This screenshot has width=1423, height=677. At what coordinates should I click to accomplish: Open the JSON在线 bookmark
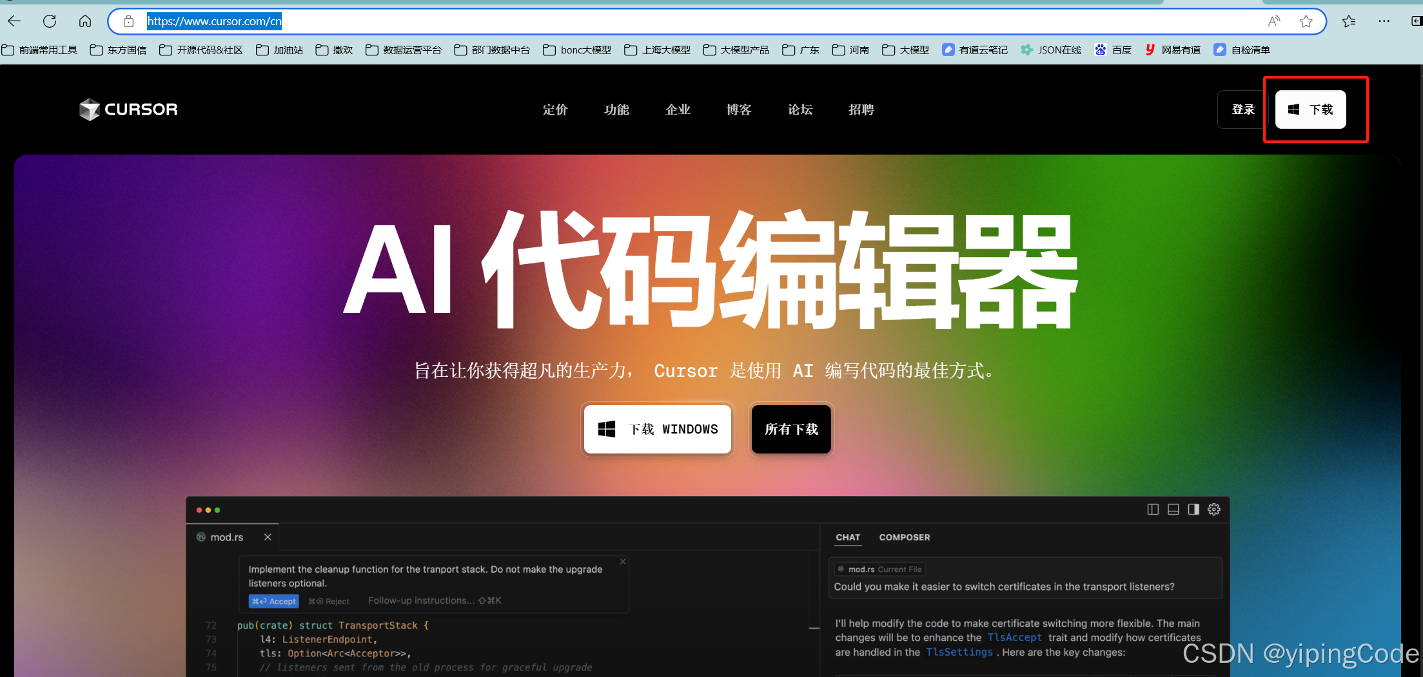click(1051, 50)
